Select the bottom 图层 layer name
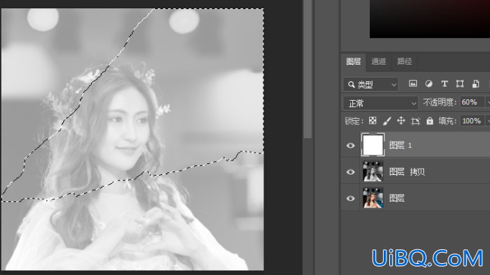 [397, 198]
